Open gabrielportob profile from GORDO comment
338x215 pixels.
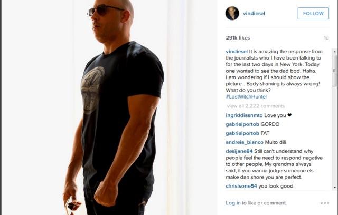click(242, 124)
